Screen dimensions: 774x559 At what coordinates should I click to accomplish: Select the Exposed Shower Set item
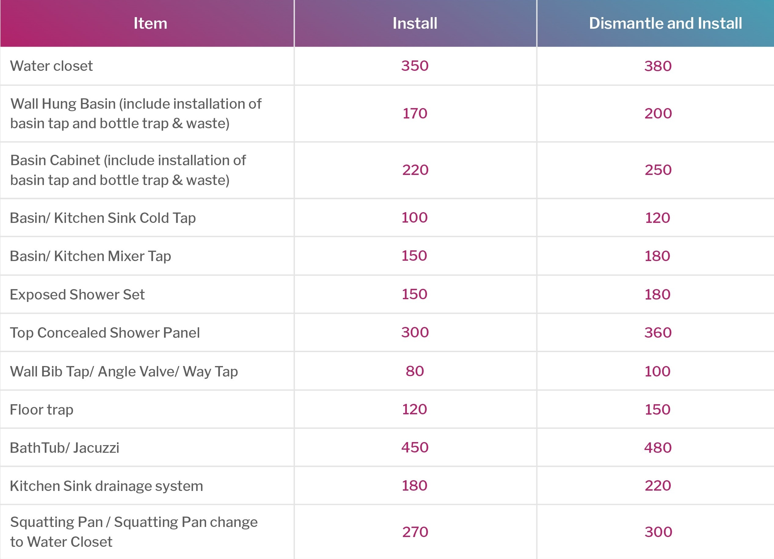[77, 294]
